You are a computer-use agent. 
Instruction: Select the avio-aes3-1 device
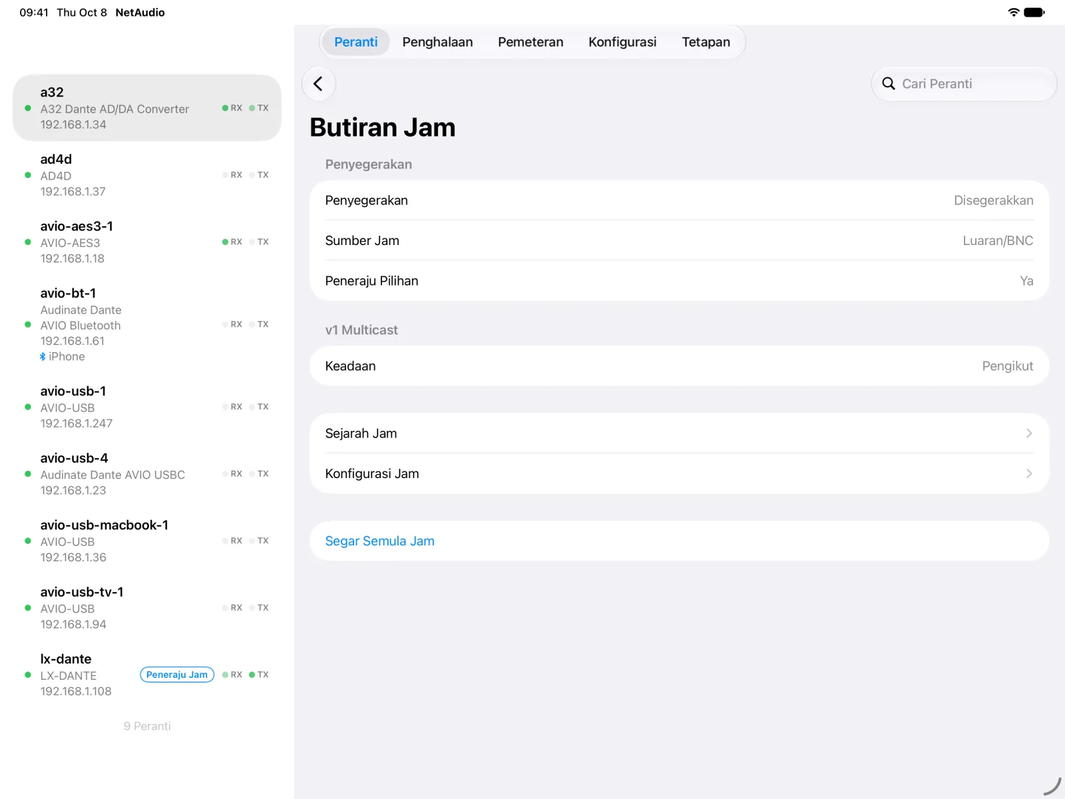pyautogui.click(x=147, y=242)
